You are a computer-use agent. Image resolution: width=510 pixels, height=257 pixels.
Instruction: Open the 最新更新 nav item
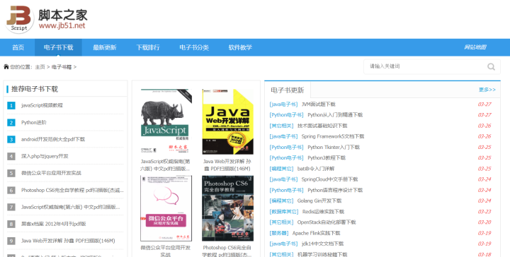104,47
